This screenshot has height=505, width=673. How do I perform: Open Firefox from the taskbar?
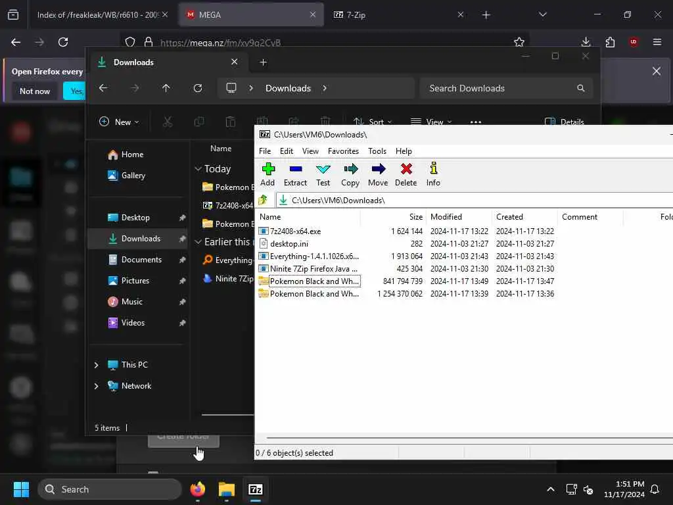point(198,489)
